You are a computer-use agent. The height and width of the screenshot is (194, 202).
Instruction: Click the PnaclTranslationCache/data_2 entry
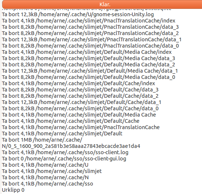coord(90,33)
